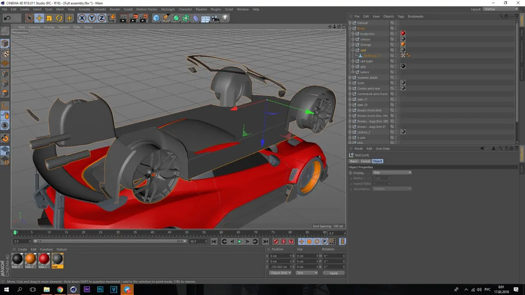Viewport: 525px width, 295px height.
Task: Click Render View clapperboard icon
Action: click(123, 18)
